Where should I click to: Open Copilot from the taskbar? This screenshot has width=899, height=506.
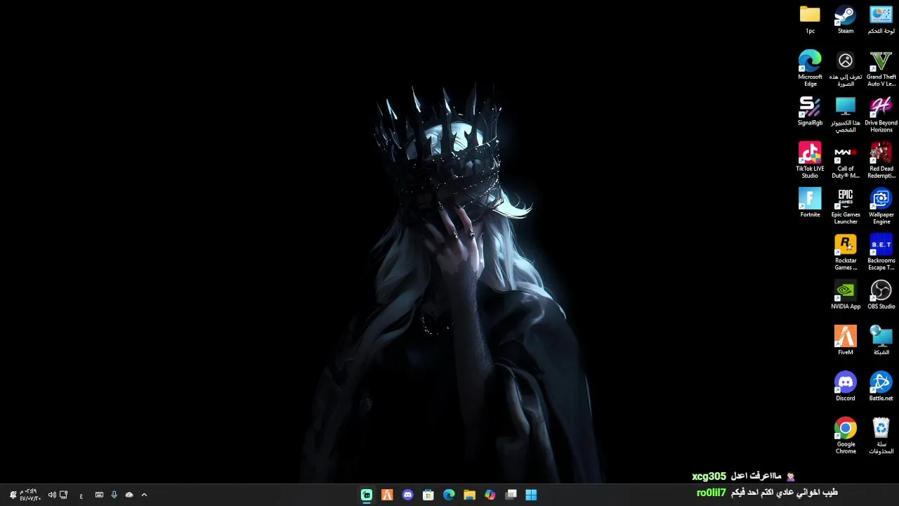point(490,495)
